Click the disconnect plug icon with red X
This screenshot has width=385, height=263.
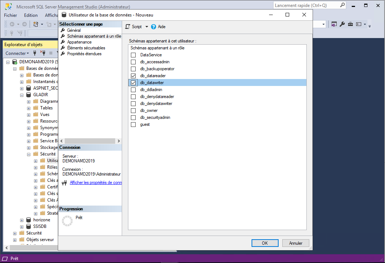coord(42,53)
